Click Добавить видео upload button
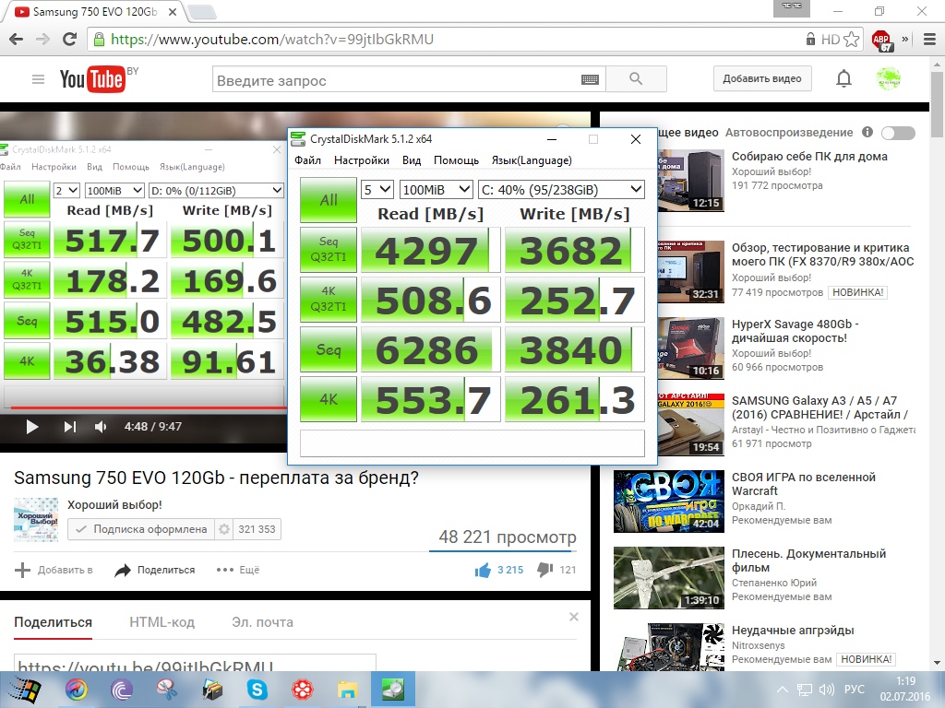Image resolution: width=945 pixels, height=708 pixels. click(761, 79)
